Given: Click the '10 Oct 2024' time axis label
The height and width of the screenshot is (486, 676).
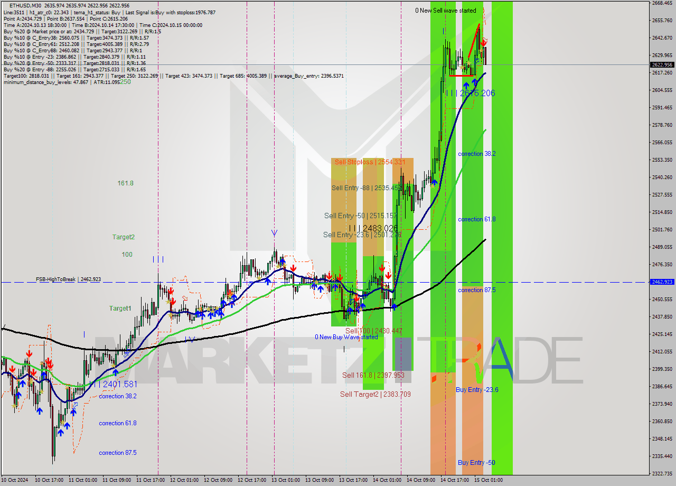Looking at the screenshot, I should pos(14,480).
